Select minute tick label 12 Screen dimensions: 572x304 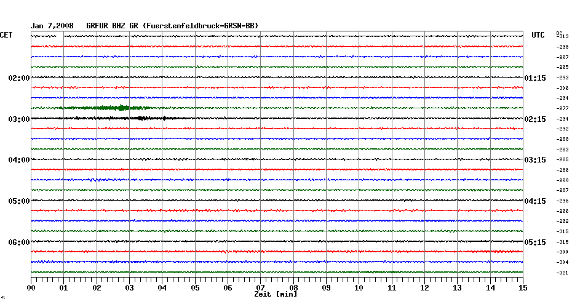pyautogui.click(x=424, y=288)
